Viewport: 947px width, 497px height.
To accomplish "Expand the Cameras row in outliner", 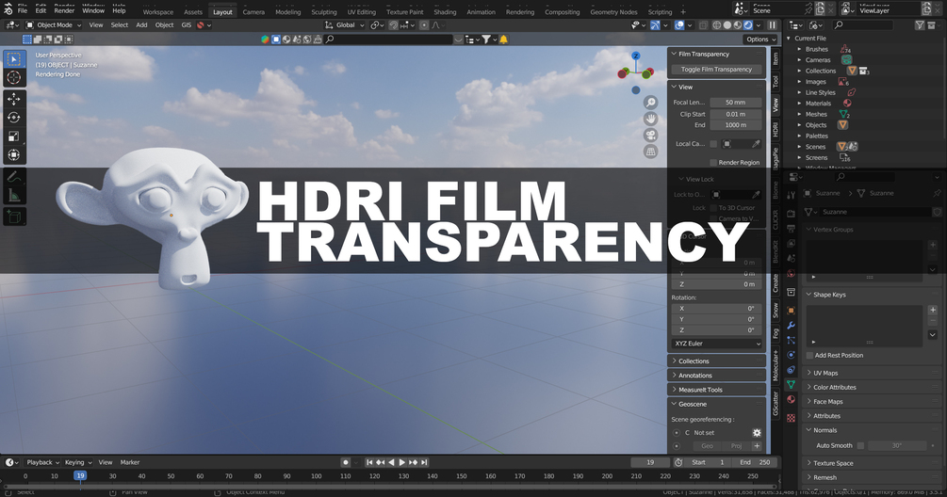I will click(x=799, y=59).
